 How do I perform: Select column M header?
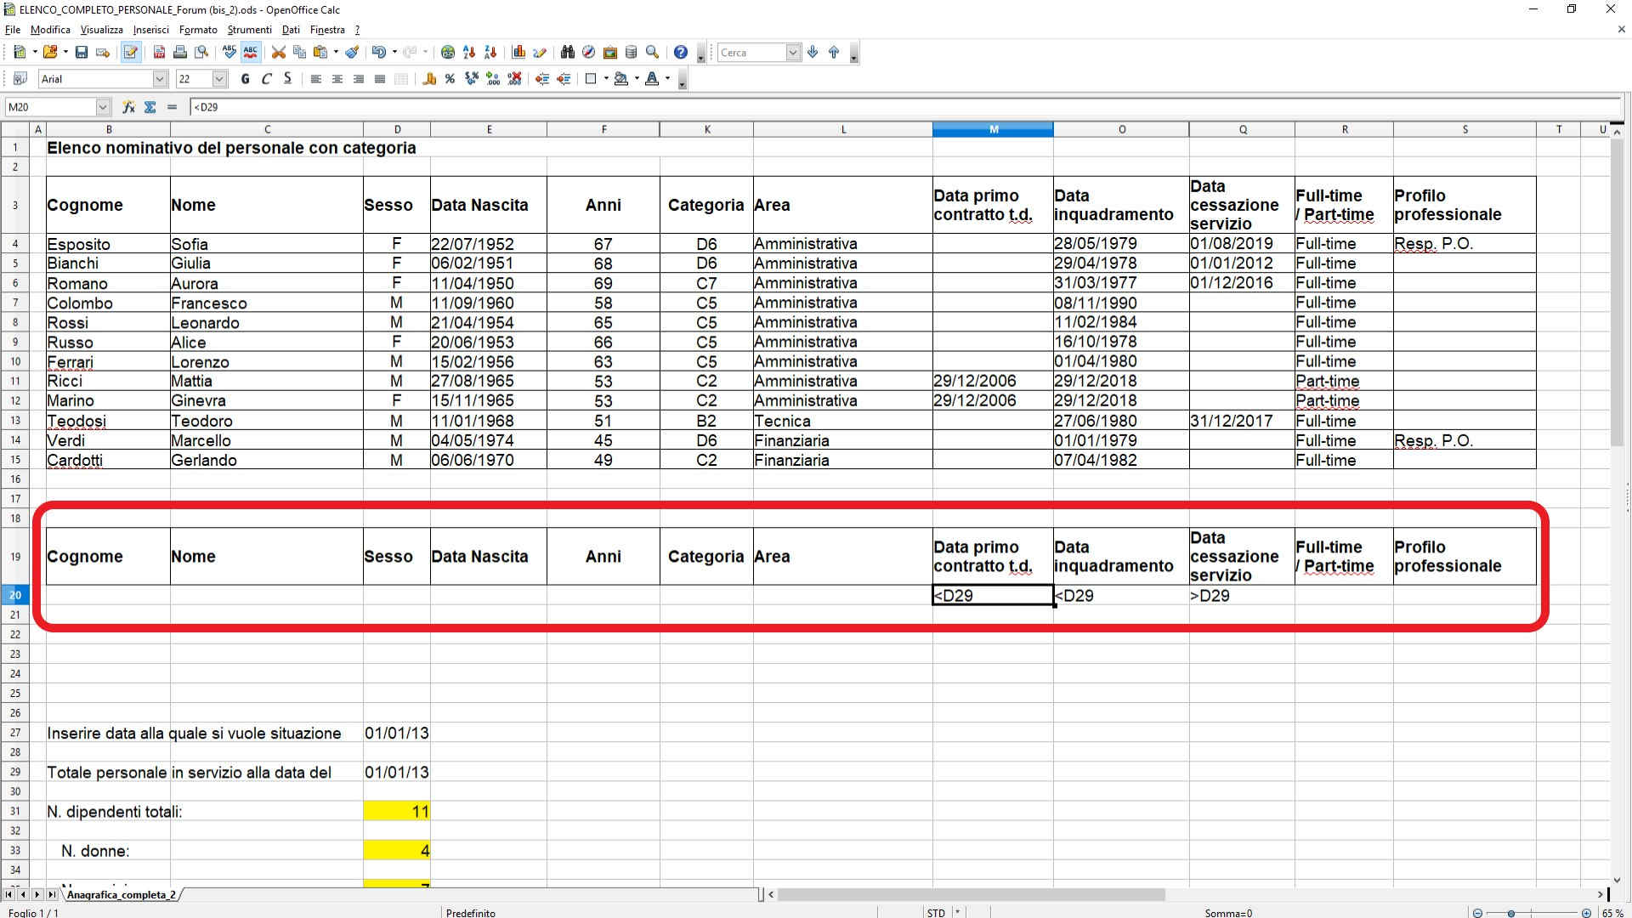coord(993,129)
